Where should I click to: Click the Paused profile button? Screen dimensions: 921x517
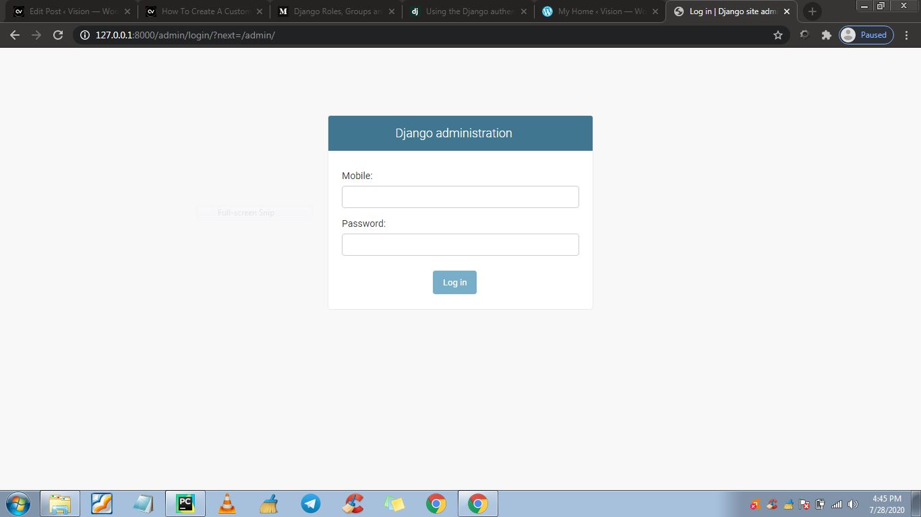(x=866, y=35)
